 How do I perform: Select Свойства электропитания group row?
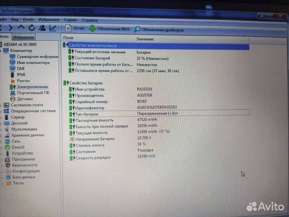click(x=156, y=46)
